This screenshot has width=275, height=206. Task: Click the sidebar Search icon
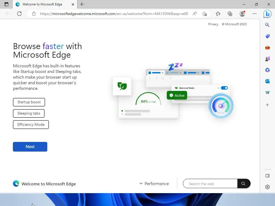(x=267, y=25)
